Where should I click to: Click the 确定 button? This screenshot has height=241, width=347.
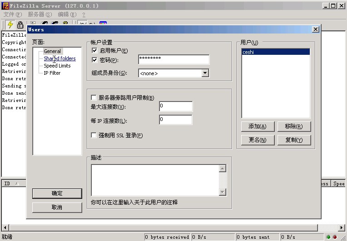click(57, 193)
